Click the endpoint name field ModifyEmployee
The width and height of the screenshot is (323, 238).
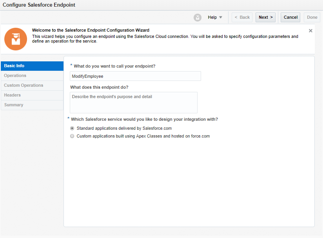coord(135,76)
